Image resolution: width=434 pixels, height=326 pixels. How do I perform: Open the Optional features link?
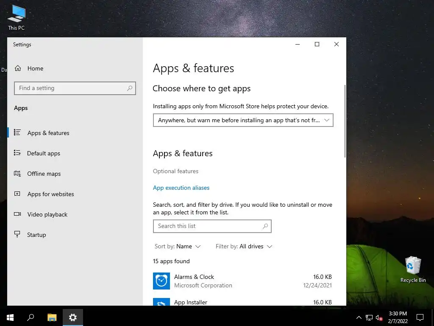[175, 171]
